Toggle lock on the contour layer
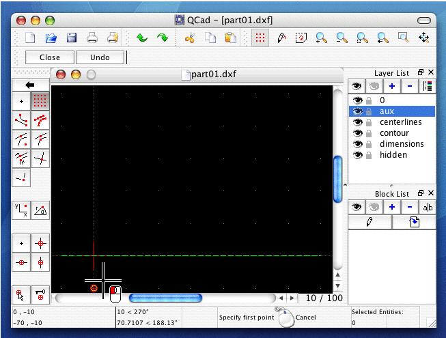This screenshot has height=338, width=446. tap(369, 133)
